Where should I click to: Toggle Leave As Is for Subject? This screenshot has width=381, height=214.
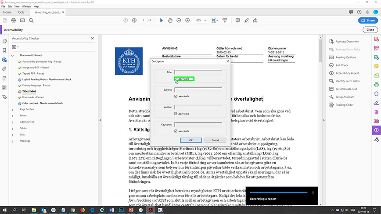176,96
